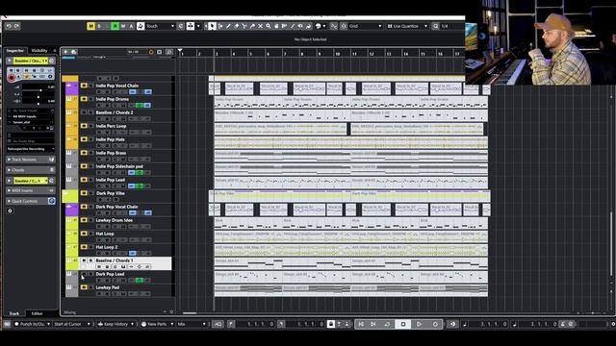Open the Grid snap type dropdown
The width and height of the screenshot is (616, 346).
tap(366, 26)
